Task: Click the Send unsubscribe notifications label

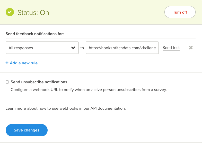Action: [39, 82]
